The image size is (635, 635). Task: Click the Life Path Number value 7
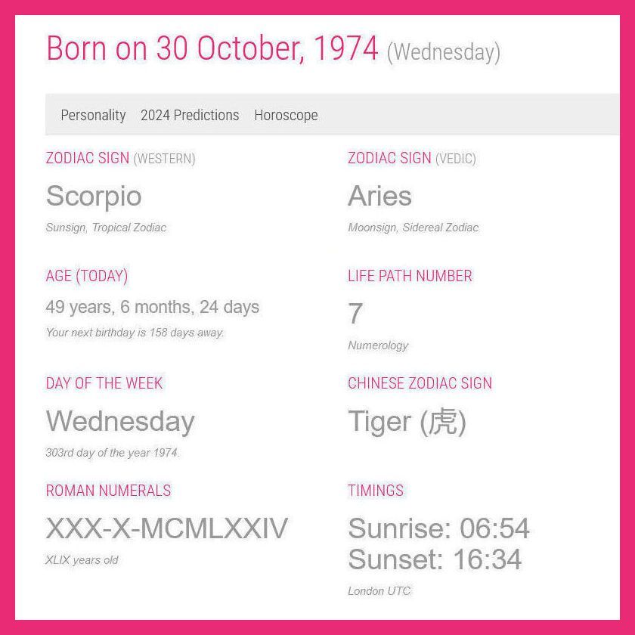(x=355, y=314)
